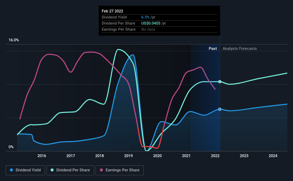Click the tooltip Dividend Per Share row label
The height and width of the screenshot is (181, 293).
click(118, 23)
